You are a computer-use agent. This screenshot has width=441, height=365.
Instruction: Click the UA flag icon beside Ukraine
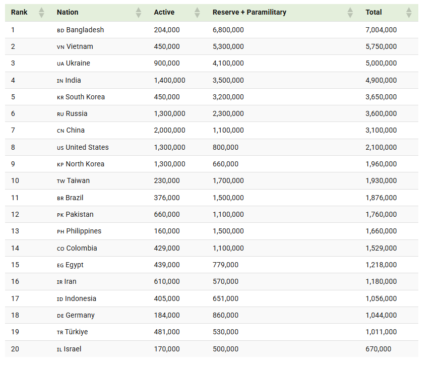pos(60,64)
